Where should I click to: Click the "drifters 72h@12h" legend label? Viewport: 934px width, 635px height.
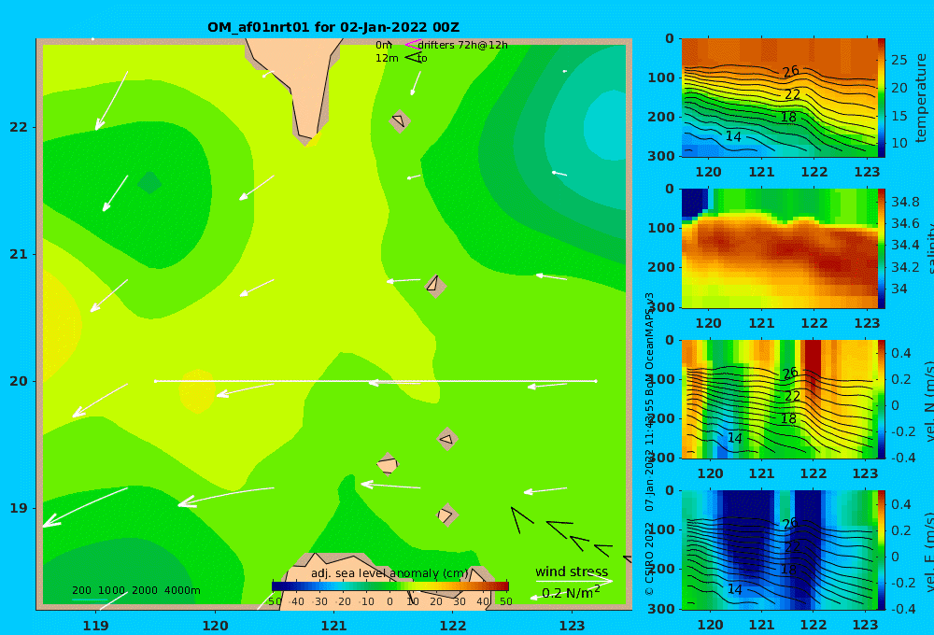tap(462, 45)
